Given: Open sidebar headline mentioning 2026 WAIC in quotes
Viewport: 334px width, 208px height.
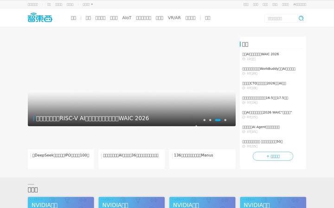Looking at the screenshot, I should [x=267, y=112].
